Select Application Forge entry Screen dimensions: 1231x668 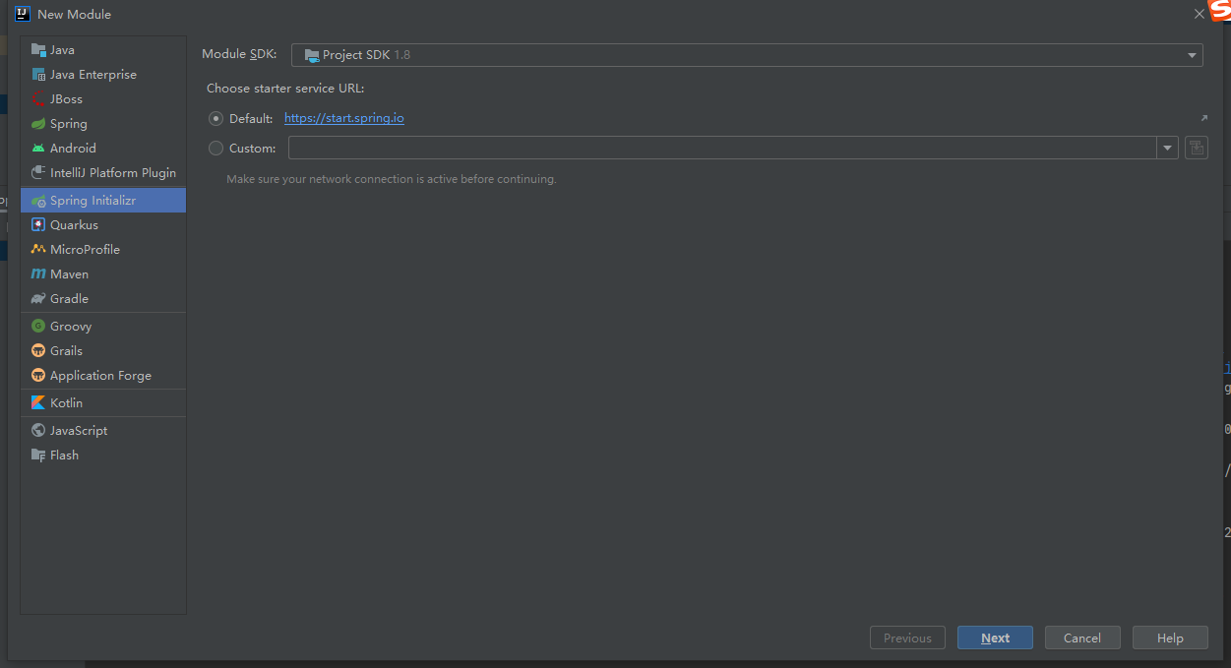tap(103, 376)
